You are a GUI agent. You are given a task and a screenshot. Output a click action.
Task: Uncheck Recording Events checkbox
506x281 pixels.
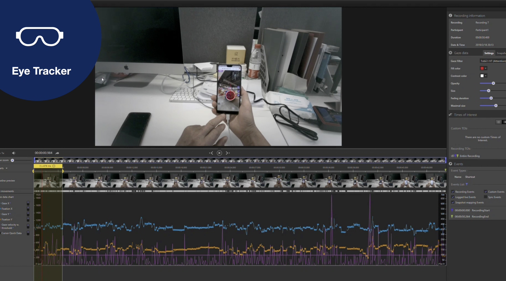point(453,192)
